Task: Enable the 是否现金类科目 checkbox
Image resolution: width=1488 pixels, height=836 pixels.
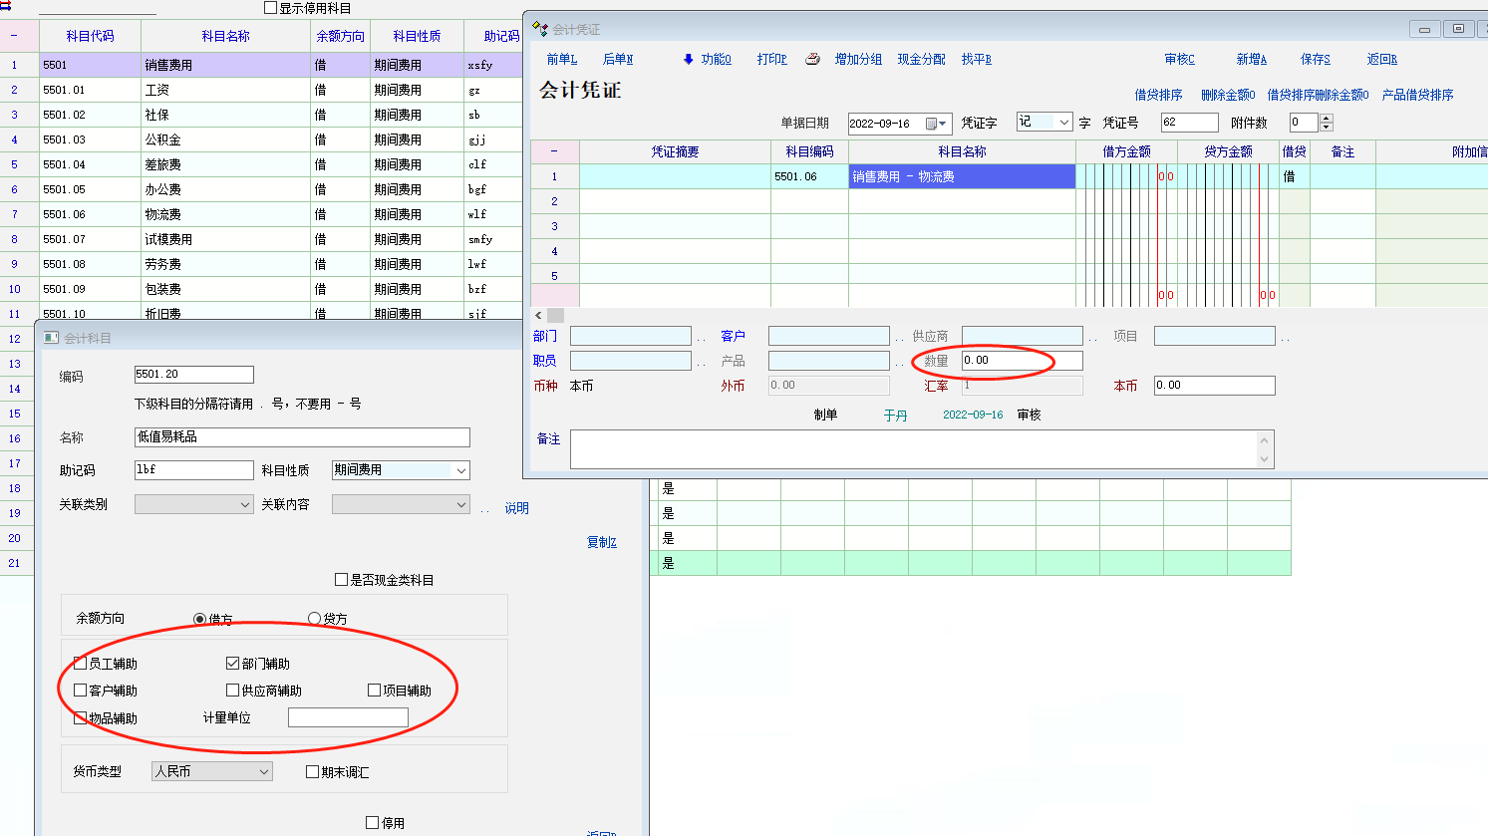Action: [x=342, y=580]
